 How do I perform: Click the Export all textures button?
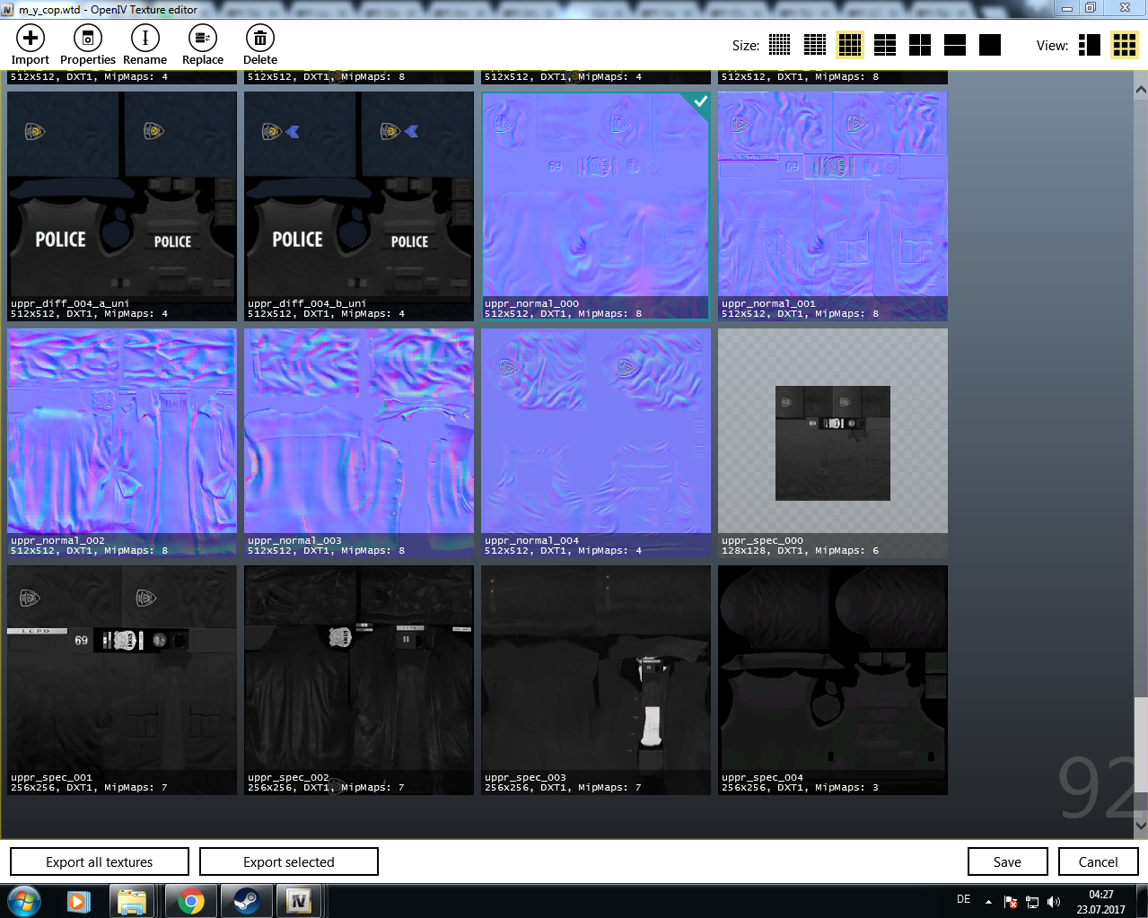[100, 861]
